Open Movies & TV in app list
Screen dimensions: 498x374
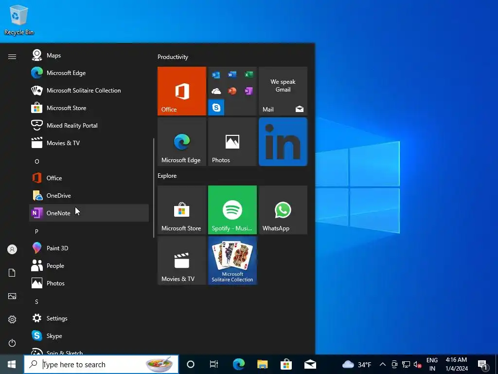(x=89, y=143)
